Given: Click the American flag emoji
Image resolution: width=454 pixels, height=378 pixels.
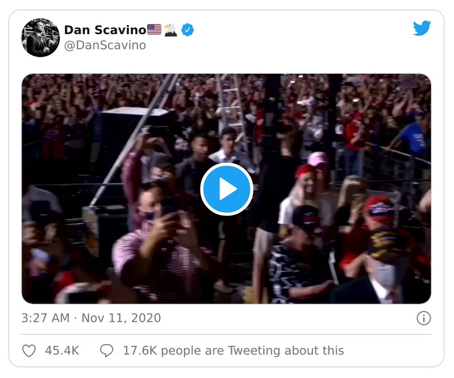Looking at the screenshot, I should (x=154, y=30).
